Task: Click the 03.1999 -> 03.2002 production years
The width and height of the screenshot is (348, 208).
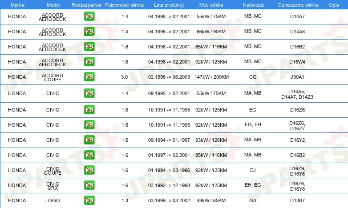Action: tap(169, 200)
